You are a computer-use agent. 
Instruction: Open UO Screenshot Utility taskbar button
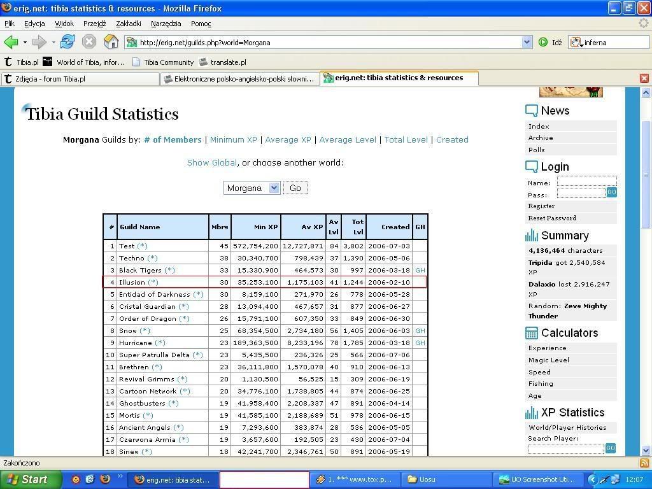(537, 479)
